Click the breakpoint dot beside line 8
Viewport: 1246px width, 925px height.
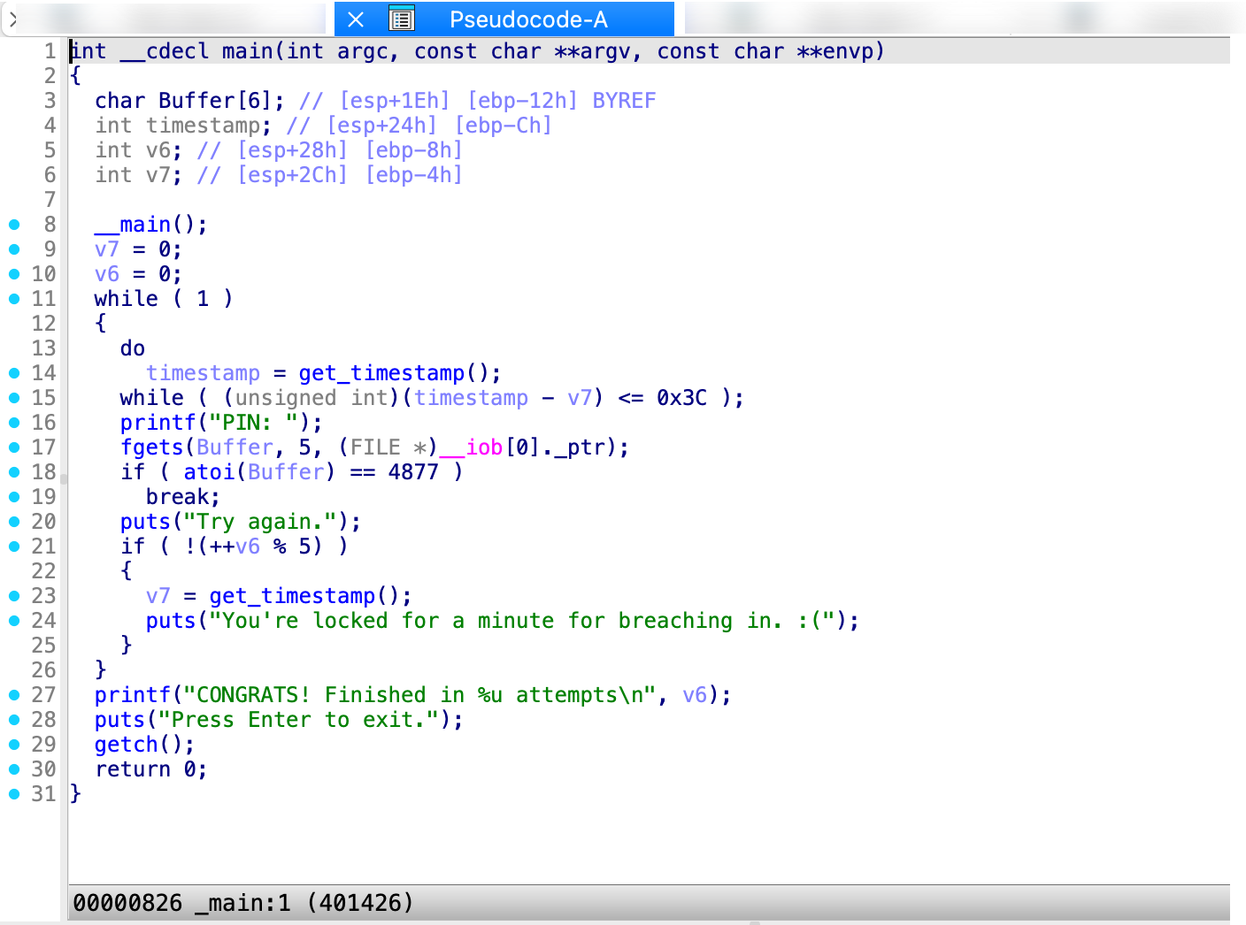(14, 224)
